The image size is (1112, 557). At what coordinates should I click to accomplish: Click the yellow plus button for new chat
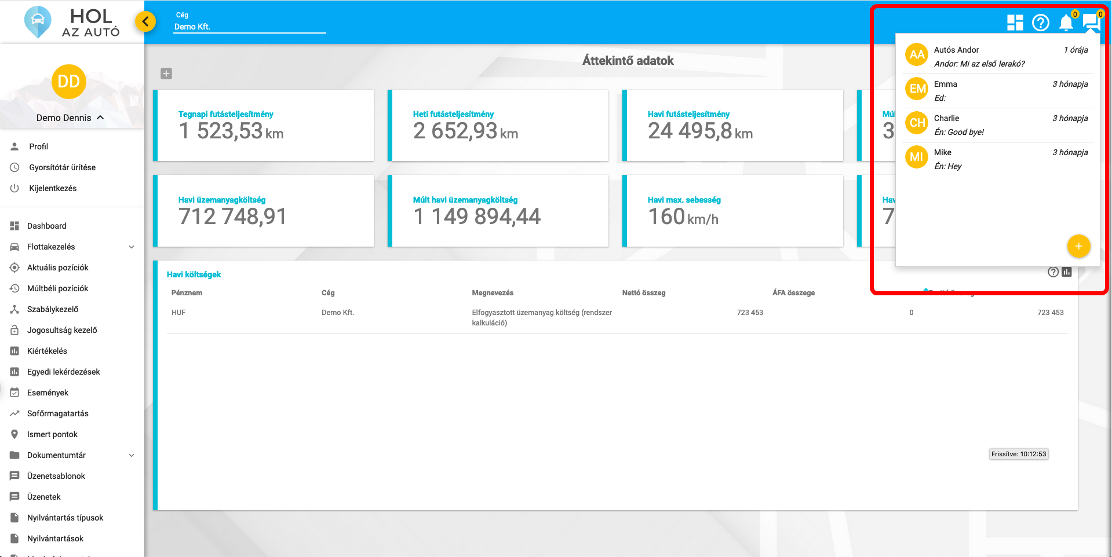click(1078, 246)
